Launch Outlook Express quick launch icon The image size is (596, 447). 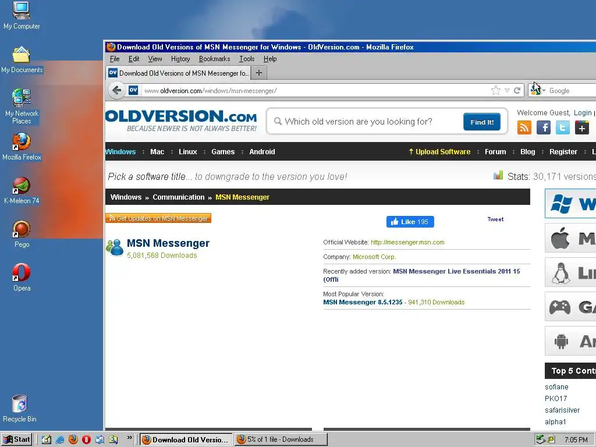100,439
